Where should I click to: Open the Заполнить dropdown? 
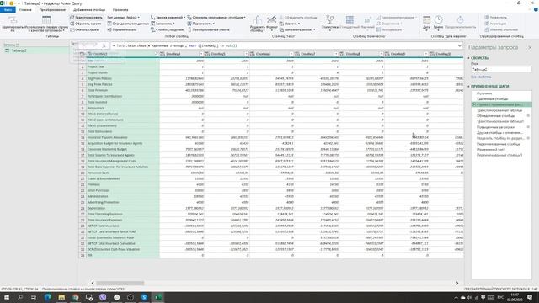pyautogui.click(x=163, y=24)
